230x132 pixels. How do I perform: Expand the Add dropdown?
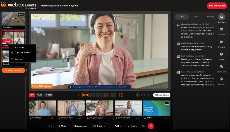[x=117, y=126]
